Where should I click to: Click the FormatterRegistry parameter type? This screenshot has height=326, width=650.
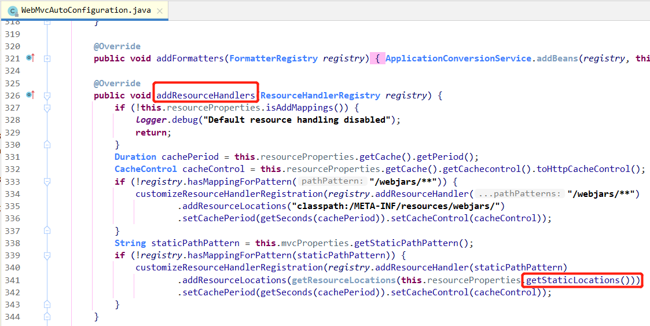coord(274,59)
